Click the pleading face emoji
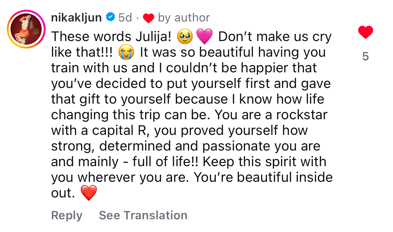This screenshot has width=393, height=232. point(184,37)
